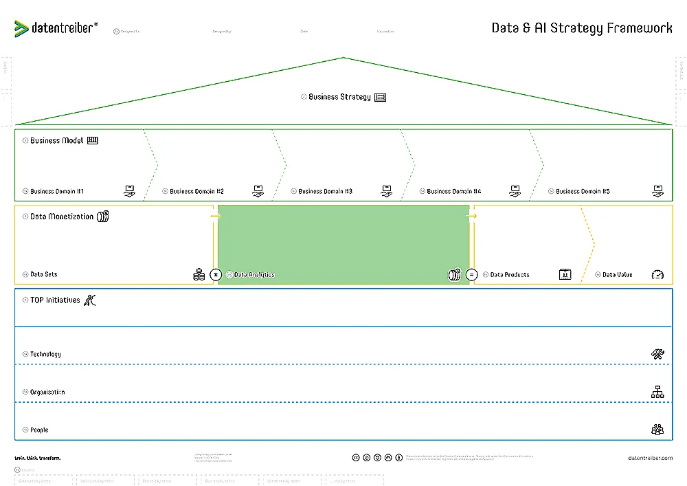Screen dimensions: 687x486
Task: Click the Data & AI Strategy Framework title
Action: [582, 28]
